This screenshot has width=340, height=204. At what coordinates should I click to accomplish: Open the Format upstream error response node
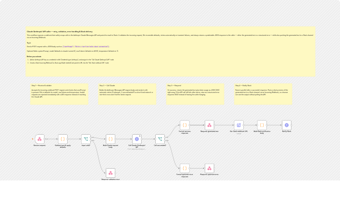185,168
